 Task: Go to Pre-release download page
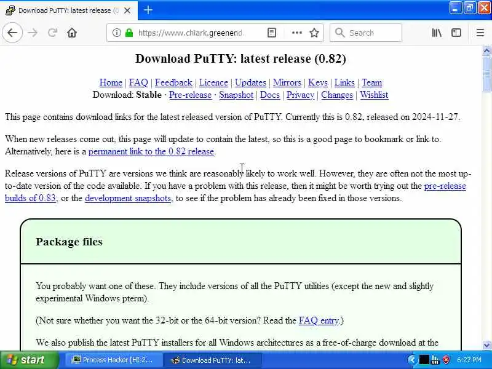tap(190, 95)
